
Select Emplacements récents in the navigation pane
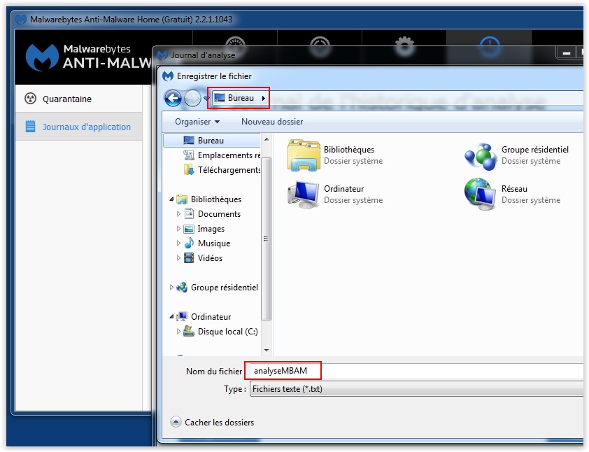point(222,155)
